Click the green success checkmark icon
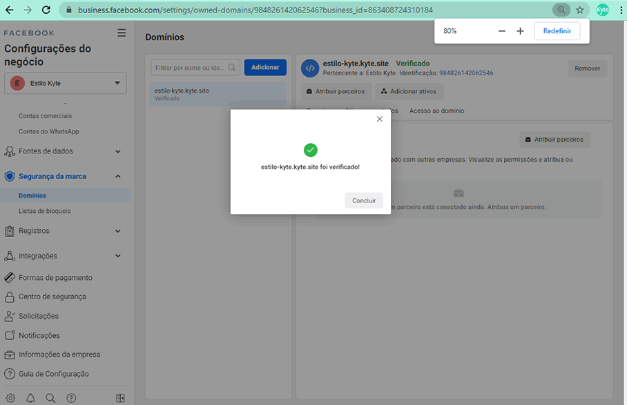This screenshot has width=627, height=405. point(310,150)
